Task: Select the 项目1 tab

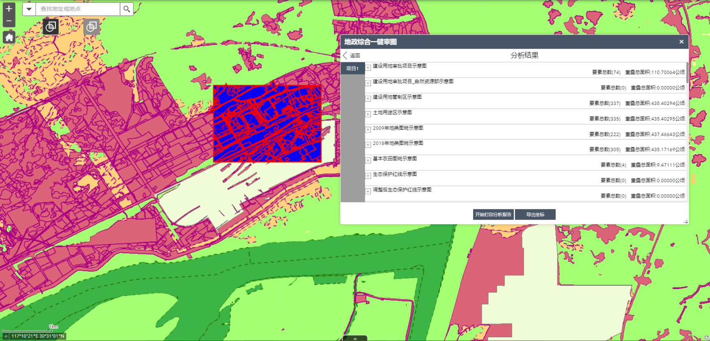Action: pyautogui.click(x=352, y=68)
